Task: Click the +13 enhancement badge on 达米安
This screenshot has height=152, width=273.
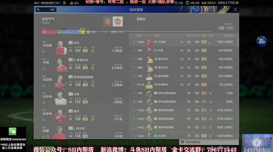Action: coord(204,136)
